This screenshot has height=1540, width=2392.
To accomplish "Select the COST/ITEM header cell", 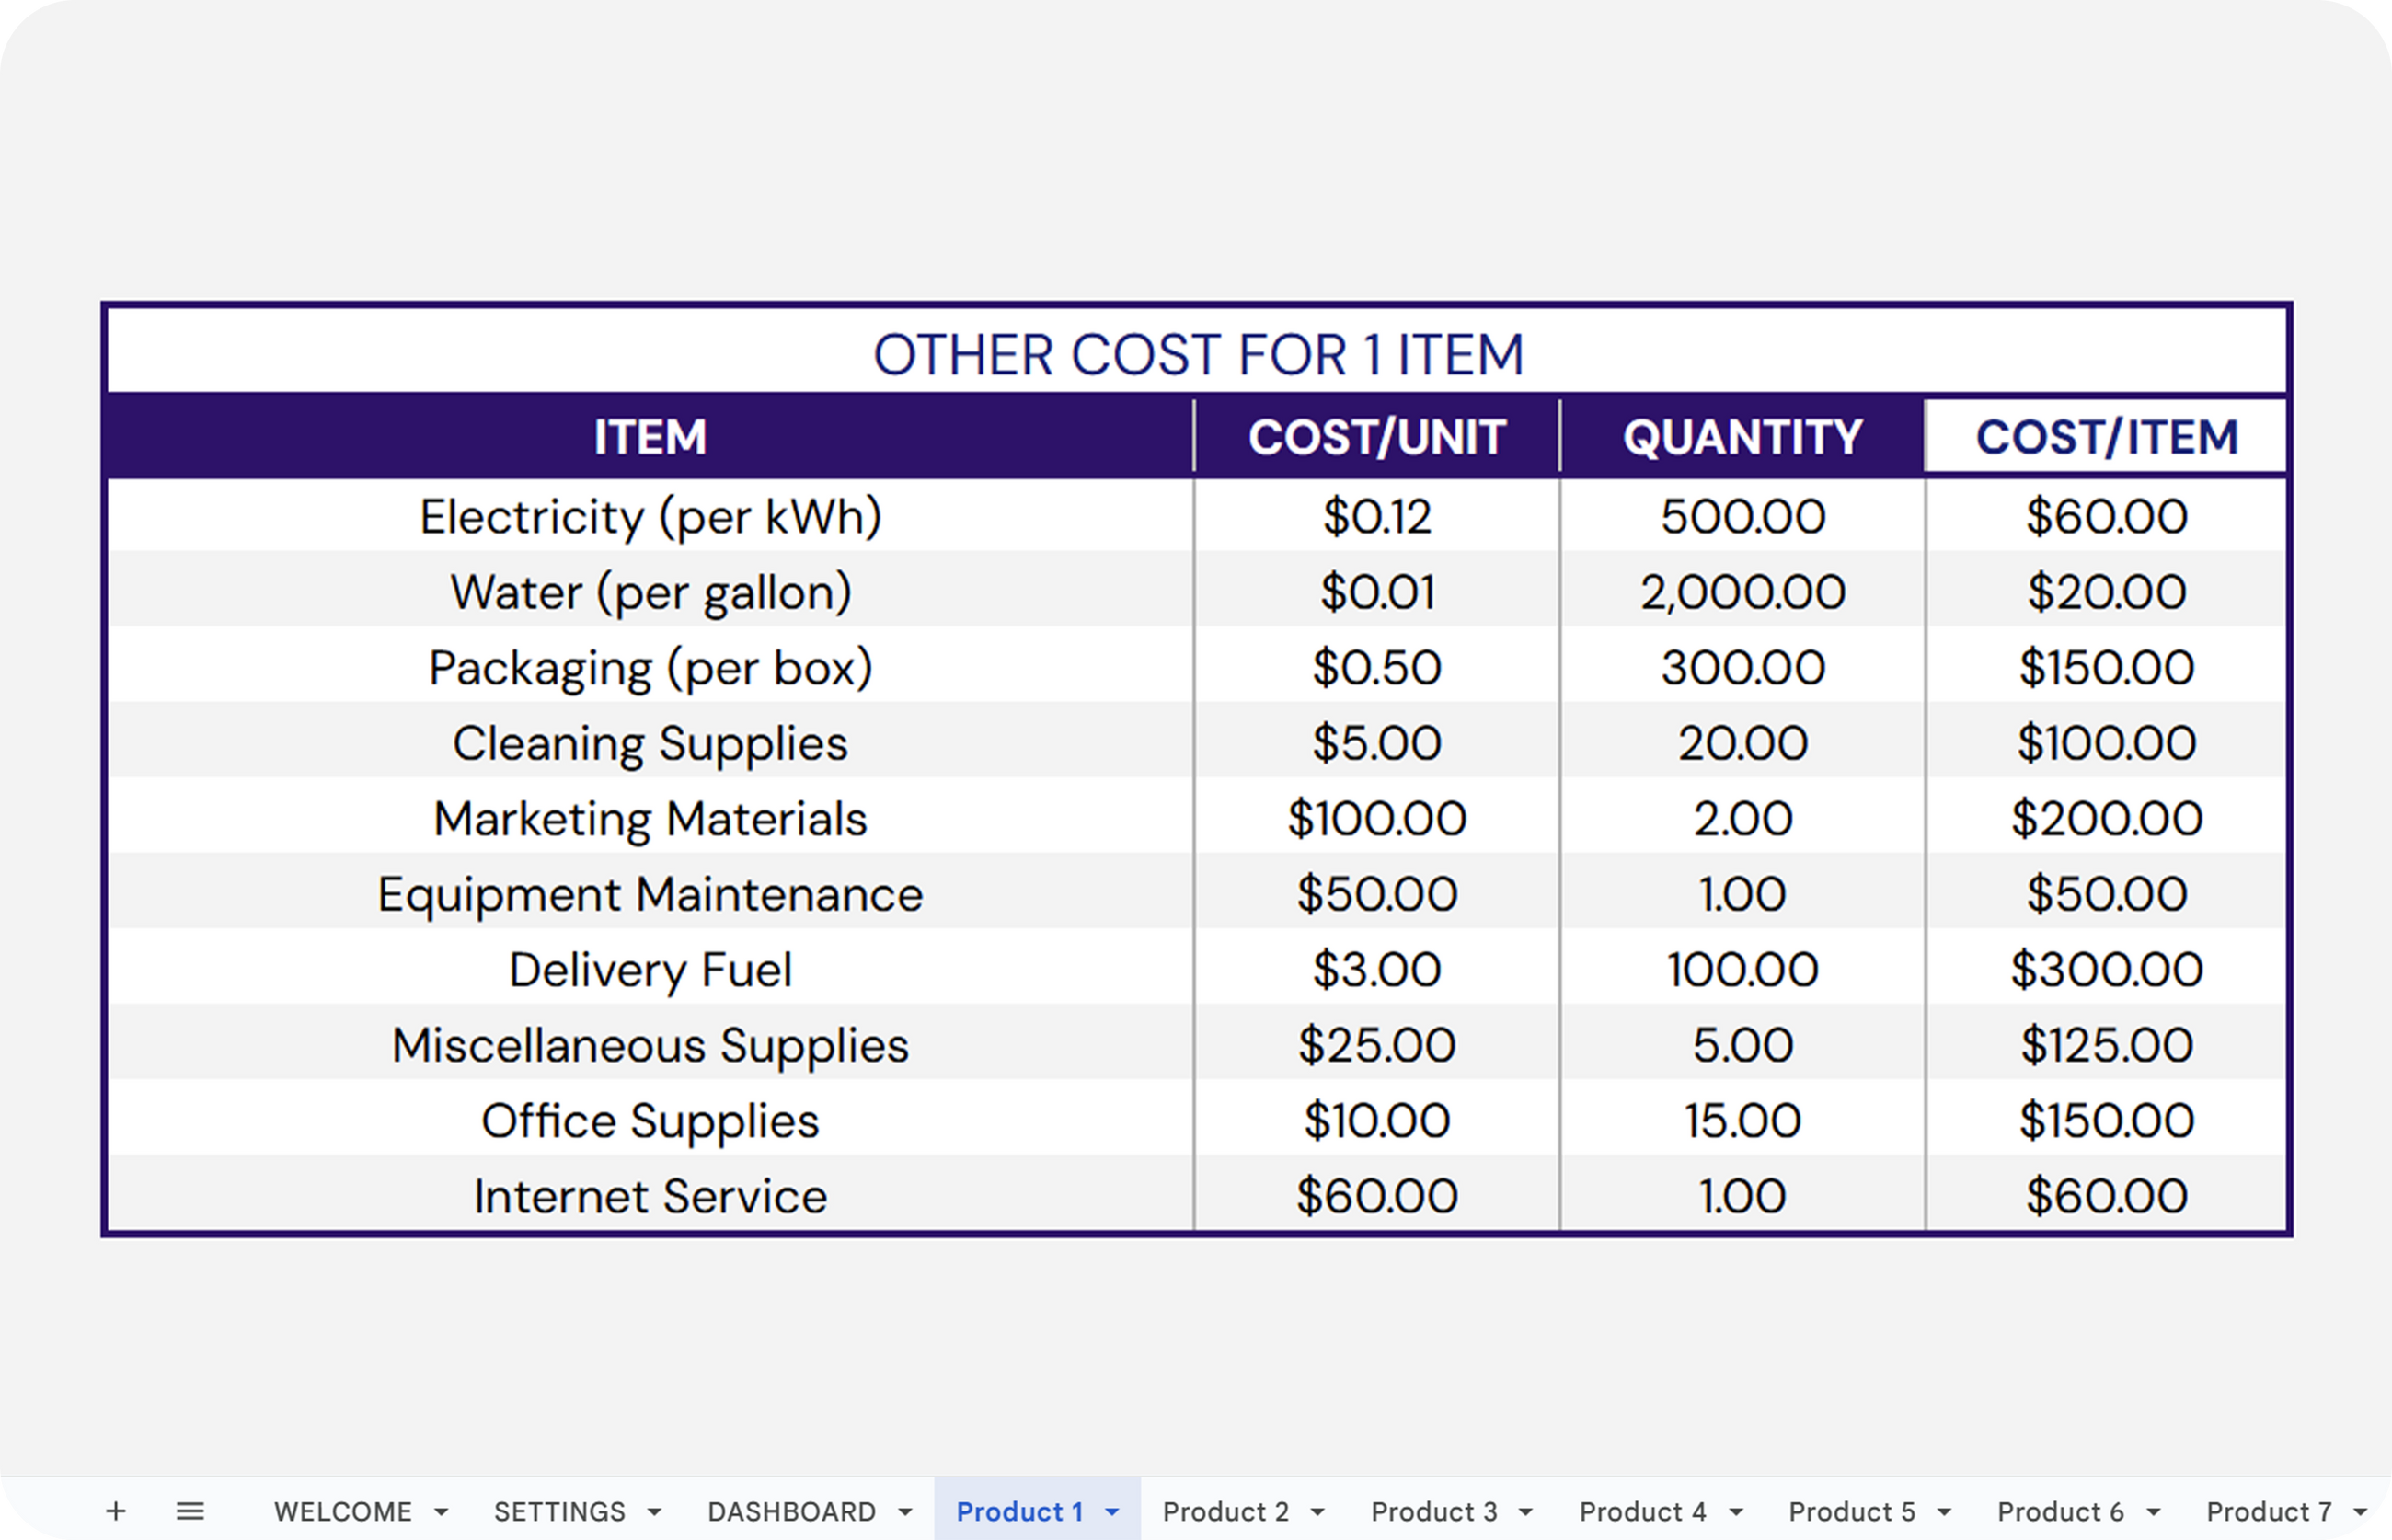I will (x=2106, y=437).
